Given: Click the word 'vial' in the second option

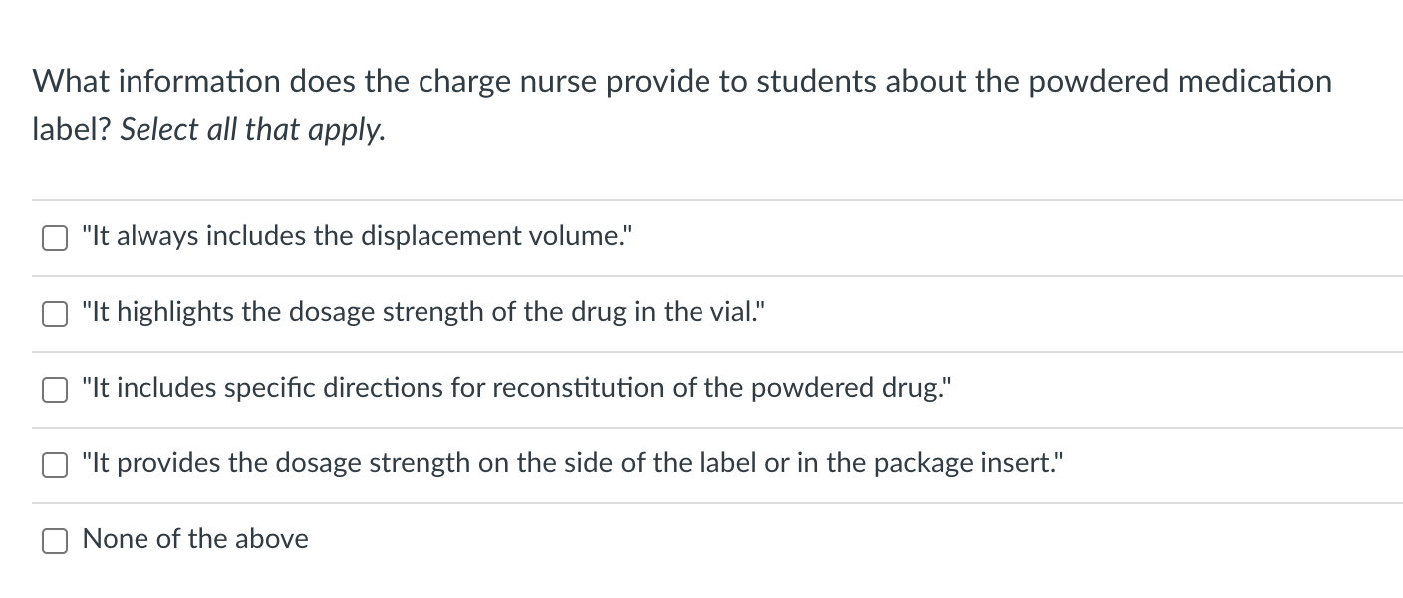Looking at the screenshot, I should (737, 313).
